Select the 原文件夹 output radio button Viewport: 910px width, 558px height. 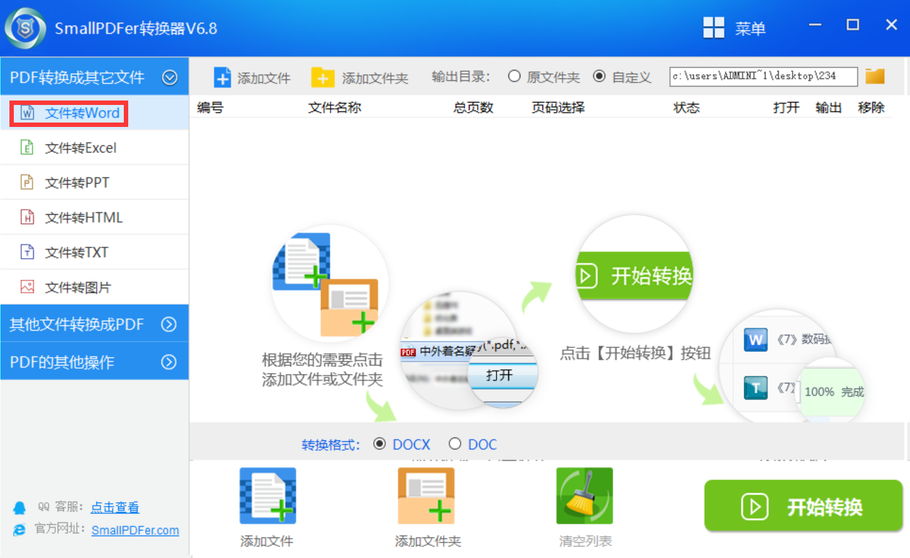(x=514, y=76)
